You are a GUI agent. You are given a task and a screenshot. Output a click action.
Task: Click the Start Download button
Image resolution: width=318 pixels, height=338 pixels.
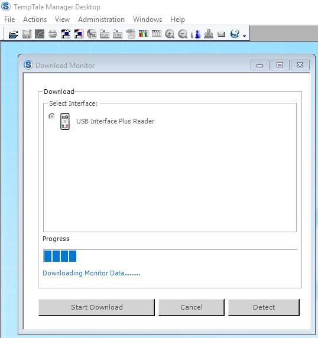(x=97, y=307)
